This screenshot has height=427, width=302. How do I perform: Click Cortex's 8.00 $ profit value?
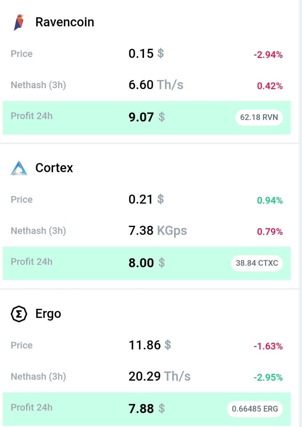pyautogui.click(x=147, y=263)
